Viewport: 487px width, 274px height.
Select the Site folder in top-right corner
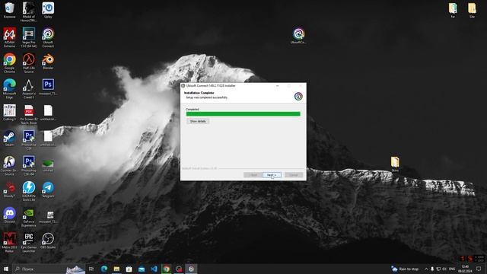[472, 10]
